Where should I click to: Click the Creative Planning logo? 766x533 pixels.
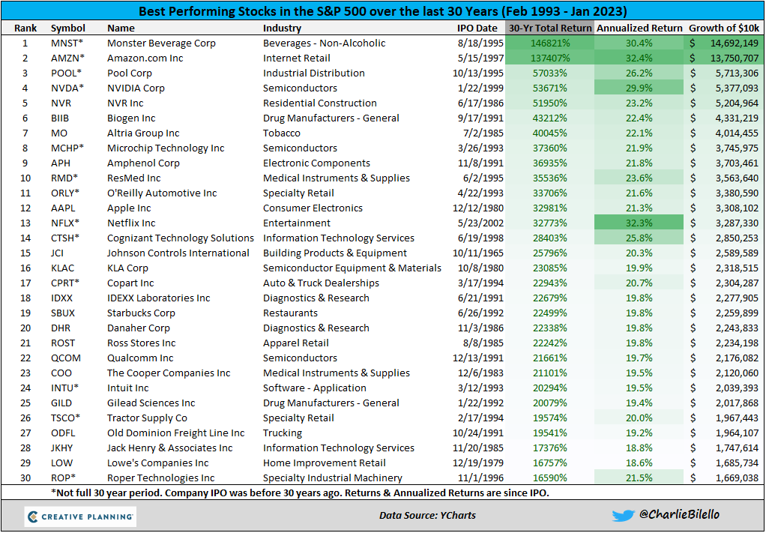81,517
